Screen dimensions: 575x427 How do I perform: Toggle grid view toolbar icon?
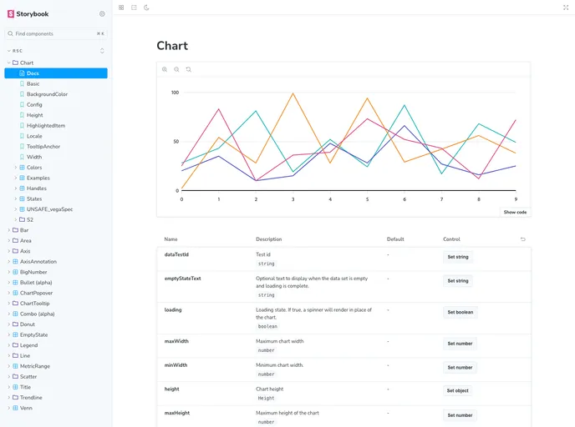[x=121, y=8]
